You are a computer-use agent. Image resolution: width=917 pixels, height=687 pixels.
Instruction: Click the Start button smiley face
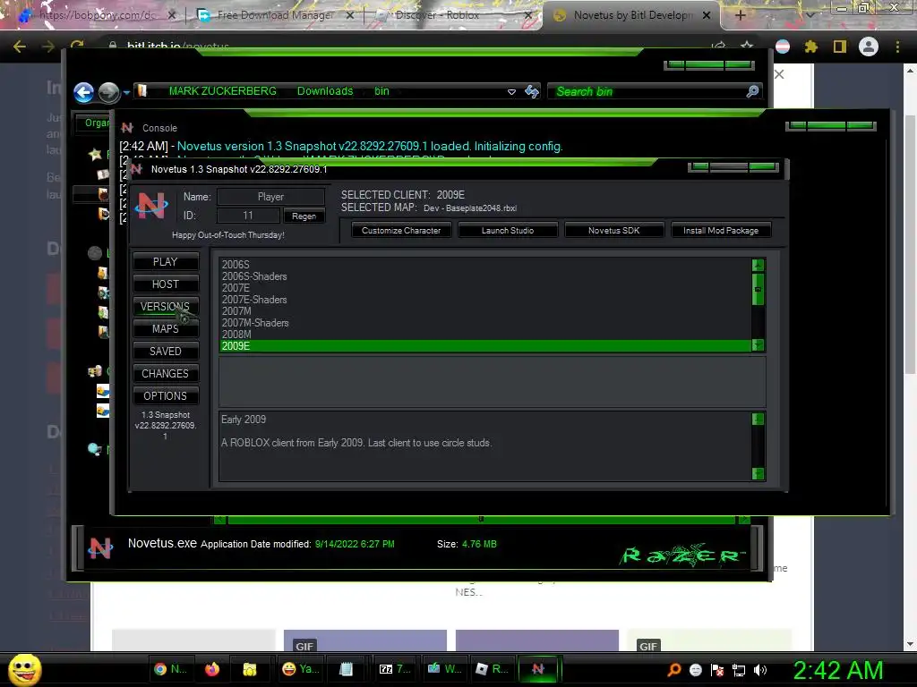[x=24, y=669]
